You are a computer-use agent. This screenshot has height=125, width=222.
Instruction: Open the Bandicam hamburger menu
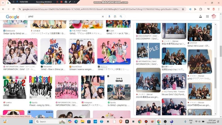coord(13,2)
